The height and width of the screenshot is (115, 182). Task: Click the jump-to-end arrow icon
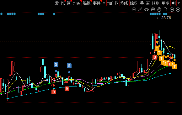(x=174, y=3)
